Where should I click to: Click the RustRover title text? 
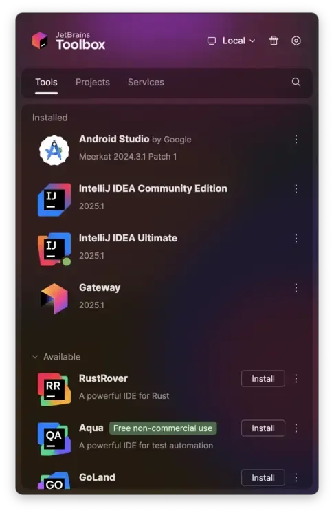coord(103,378)
